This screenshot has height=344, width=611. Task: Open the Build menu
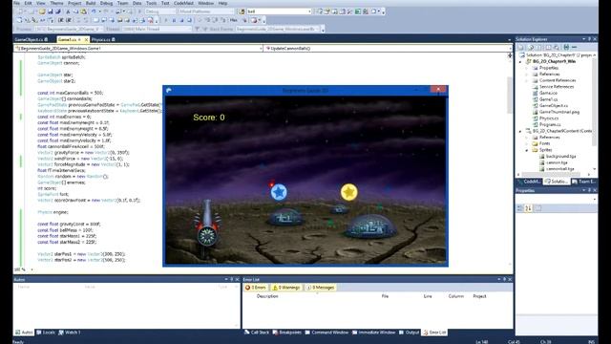click(x=91, y=3)
